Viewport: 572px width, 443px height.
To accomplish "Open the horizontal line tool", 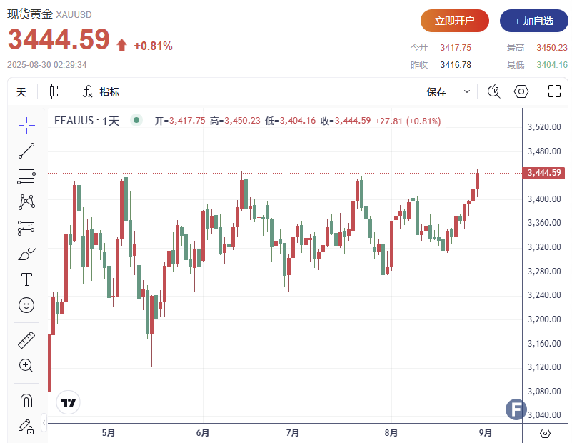I will [26, 176].
